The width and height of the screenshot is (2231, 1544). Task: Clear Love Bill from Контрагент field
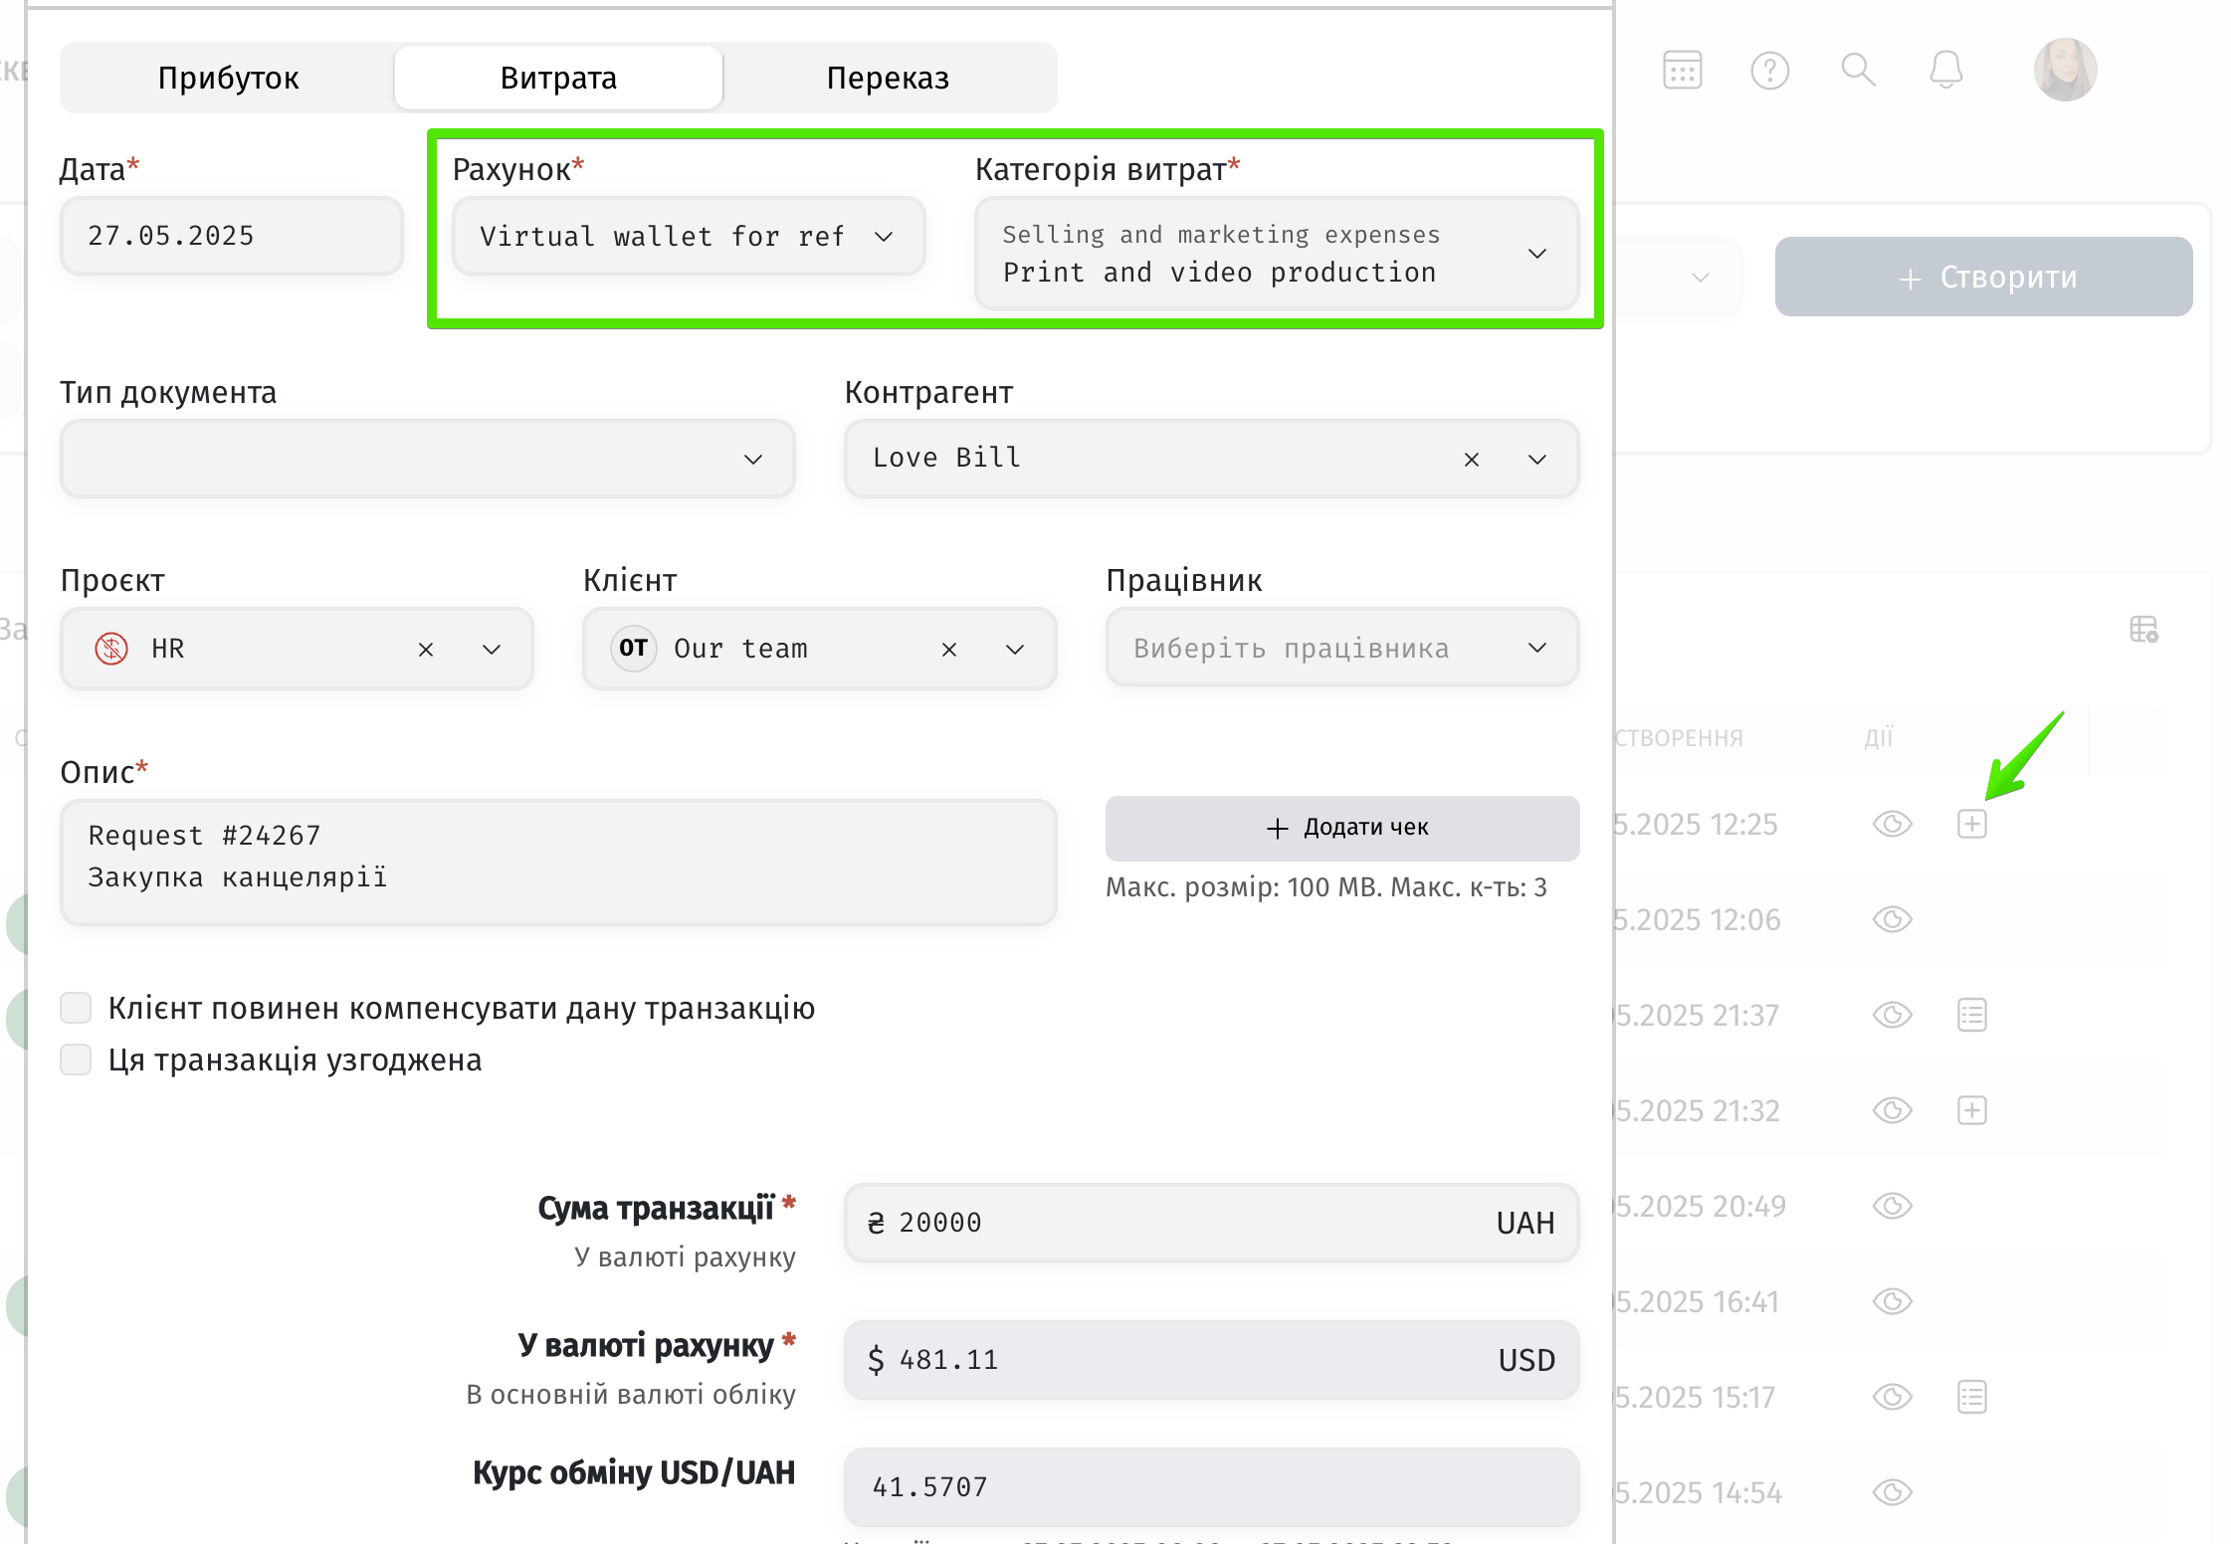1471,459
